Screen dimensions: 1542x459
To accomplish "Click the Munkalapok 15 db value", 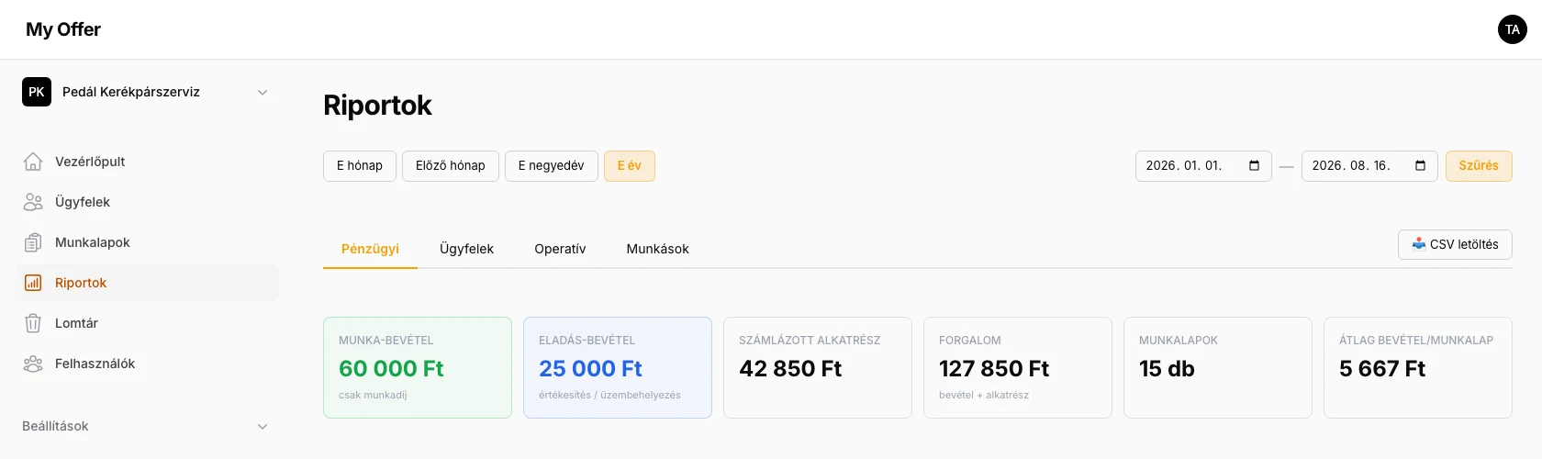I will 1167,369.
